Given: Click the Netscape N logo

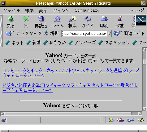Looking at the screenshot, I should point(141,20).
